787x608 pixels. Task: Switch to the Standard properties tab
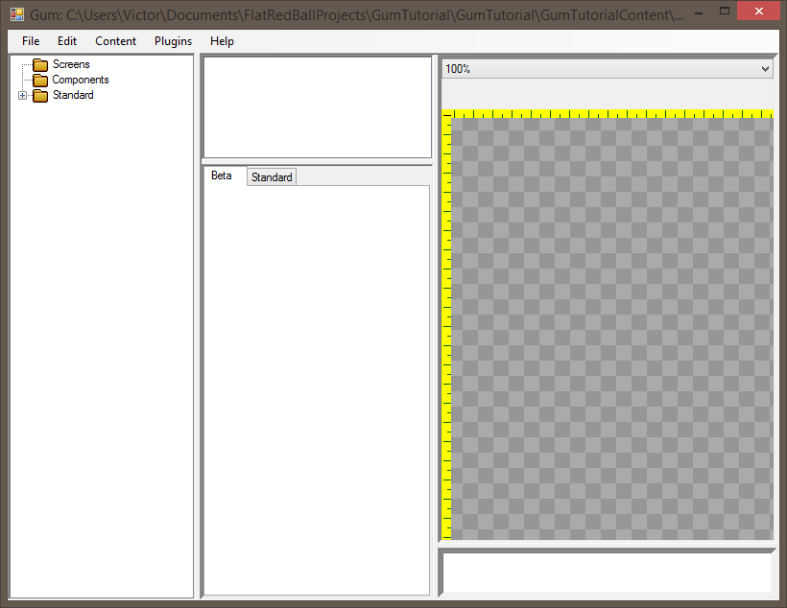(x=272, y=177)
